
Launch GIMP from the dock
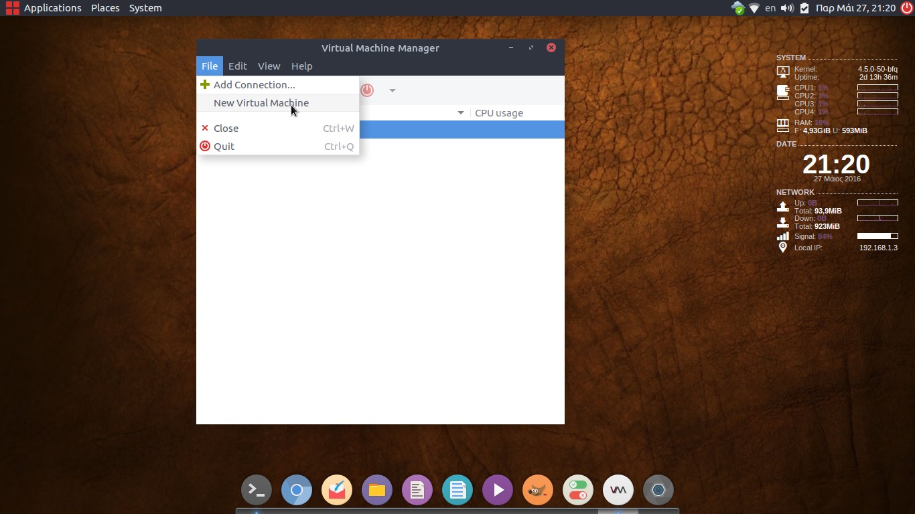tap(538, 491)
